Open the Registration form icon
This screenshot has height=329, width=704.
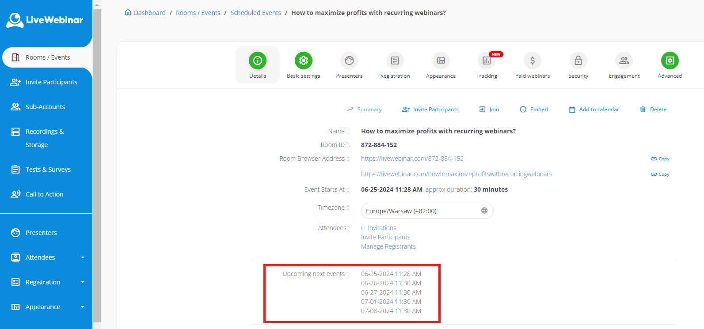(395, 61)
